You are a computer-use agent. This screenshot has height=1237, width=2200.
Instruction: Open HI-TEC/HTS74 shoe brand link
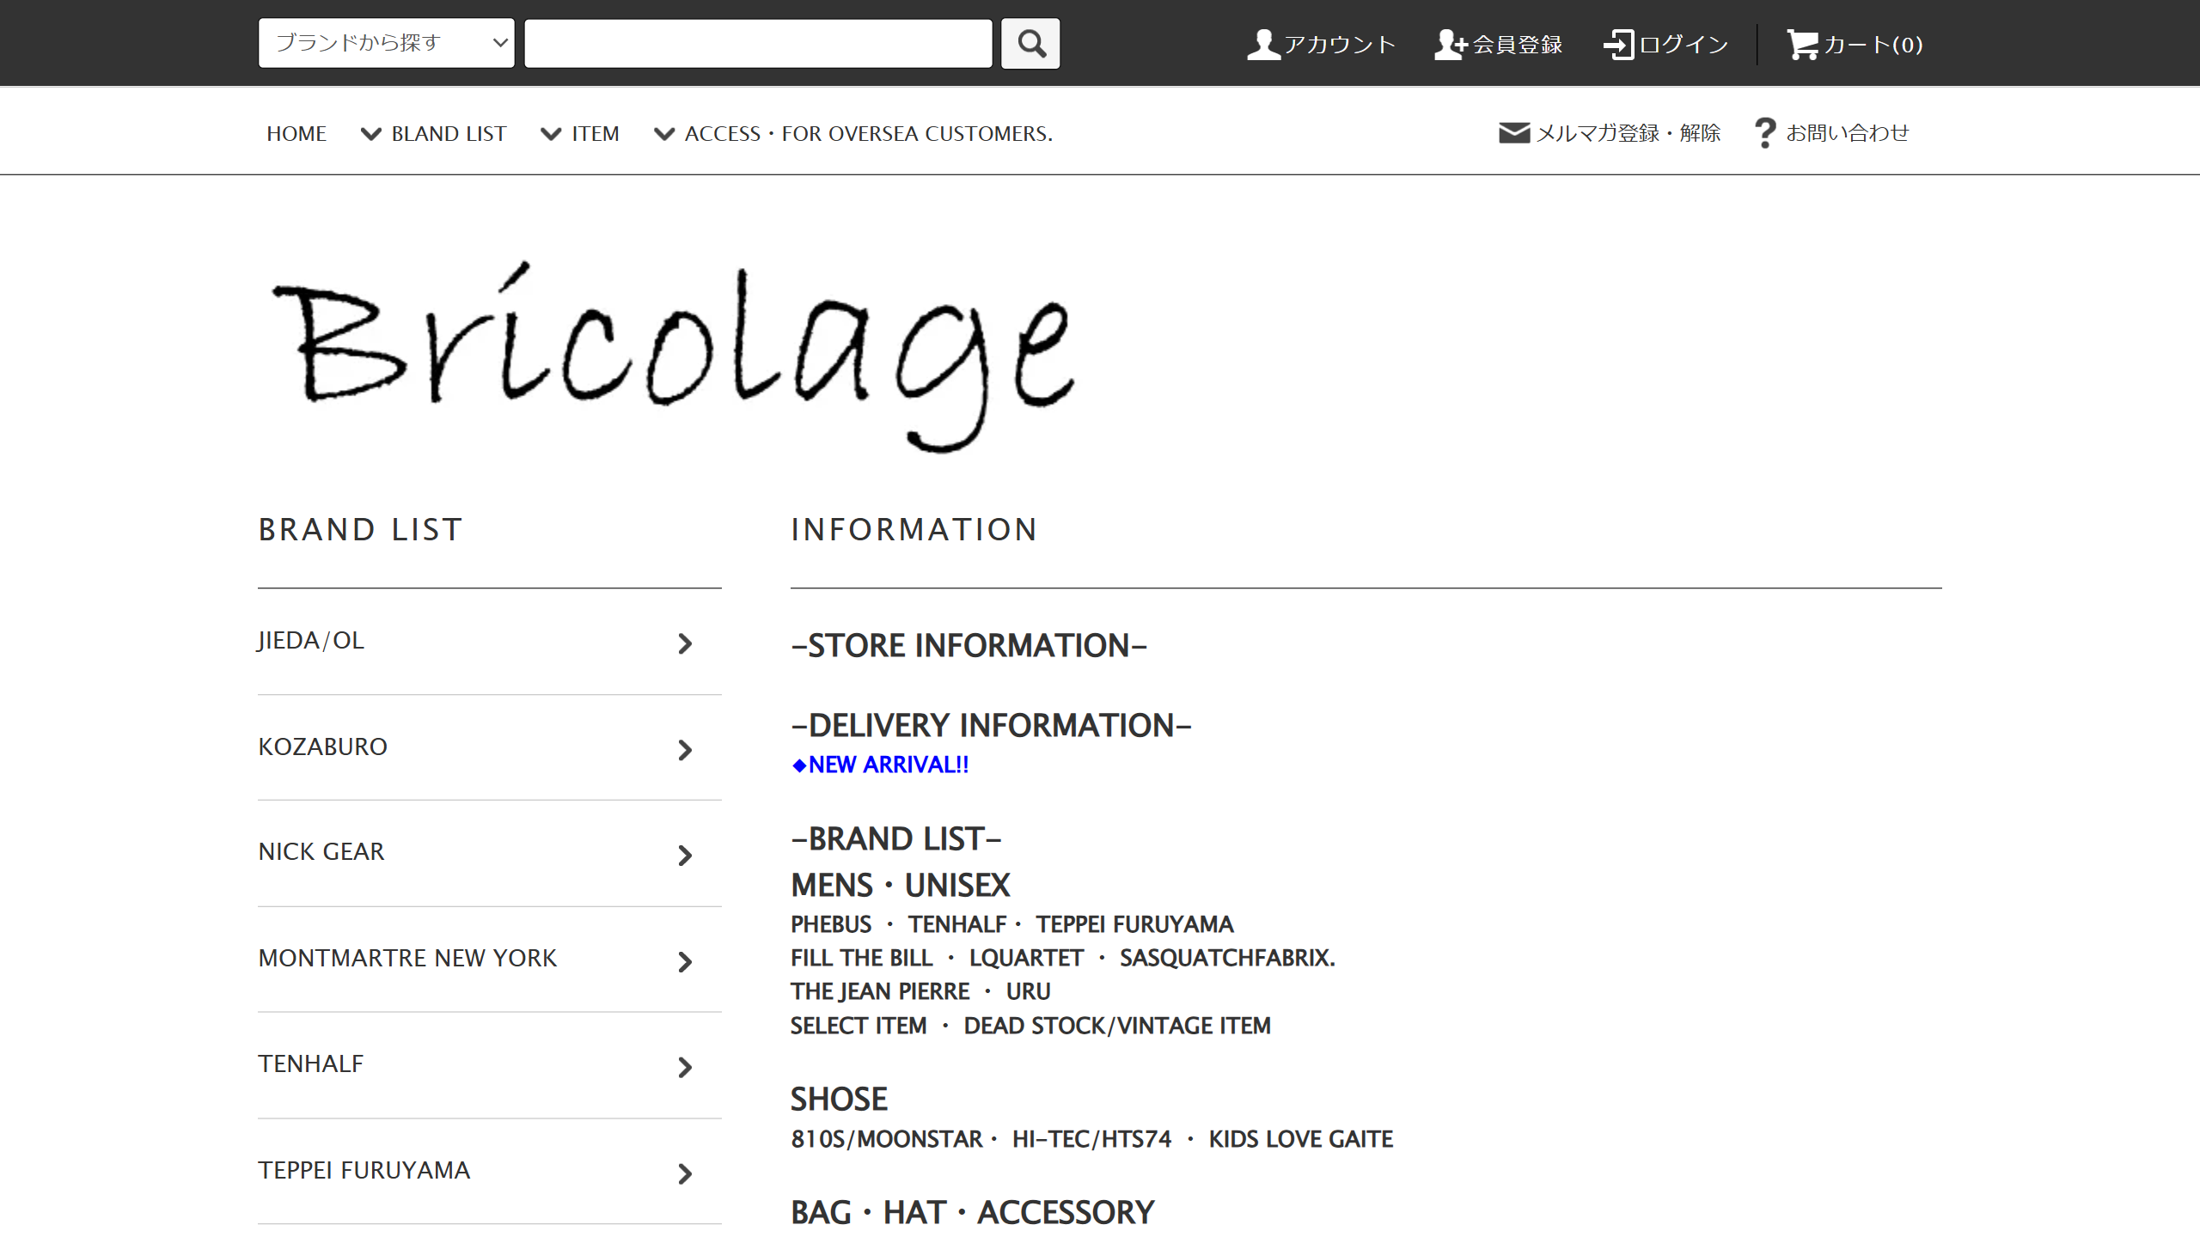point(1091,1139)
